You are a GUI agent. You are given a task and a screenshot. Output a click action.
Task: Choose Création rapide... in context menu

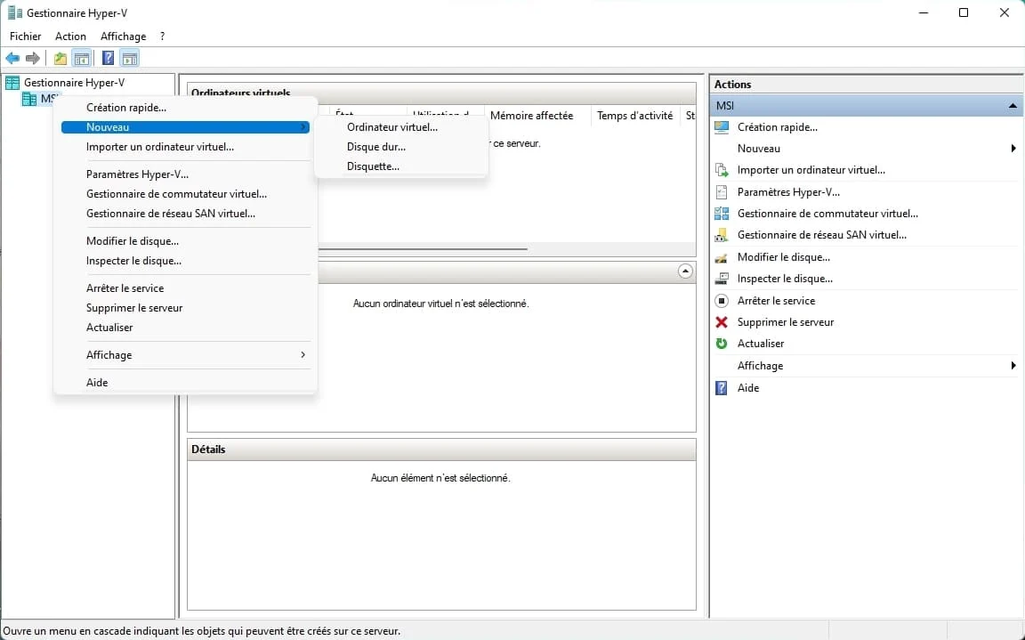pyautogui.click(x=186, y=107)
